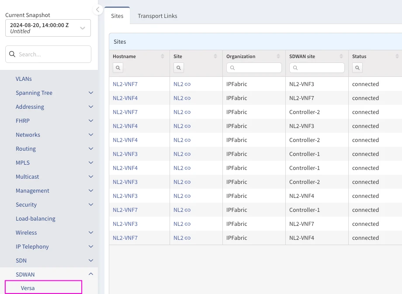Sort by Organization column arrows
This screenshot has height=294, width=402.
point(278,56)
